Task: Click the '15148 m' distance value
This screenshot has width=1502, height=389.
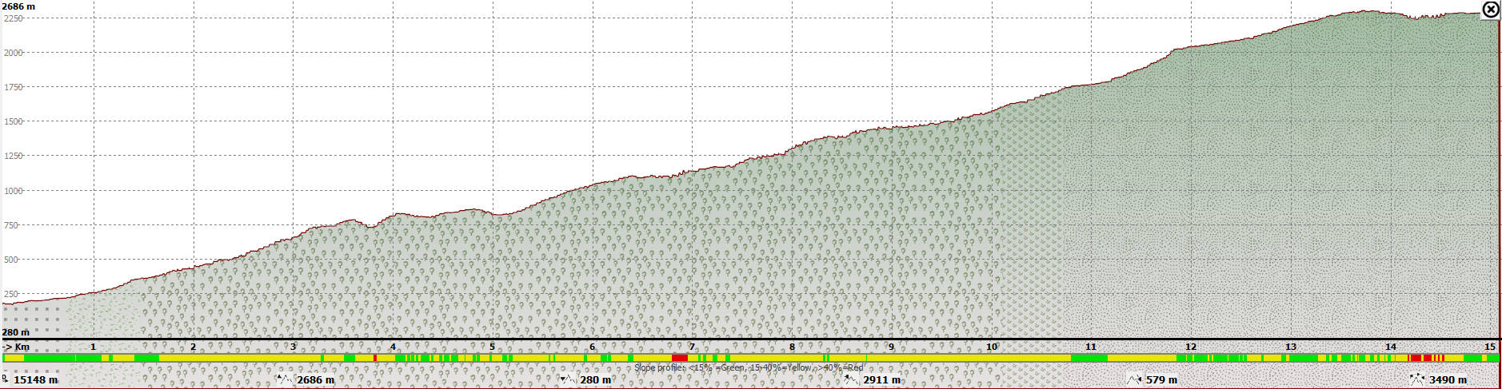Action: (x=36, y=380)
